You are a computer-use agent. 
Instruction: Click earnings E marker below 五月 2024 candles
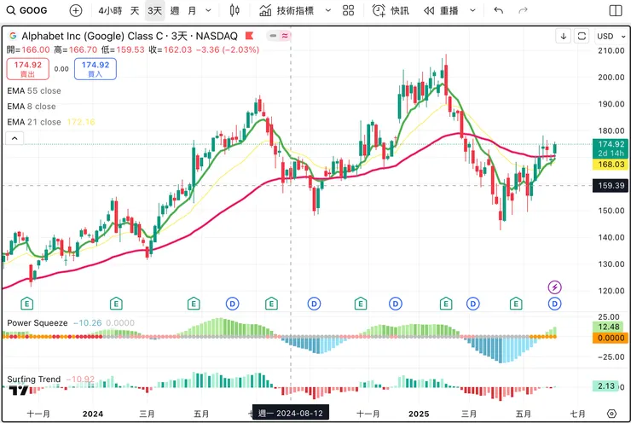pyautogui.click(x=194, y=304)
